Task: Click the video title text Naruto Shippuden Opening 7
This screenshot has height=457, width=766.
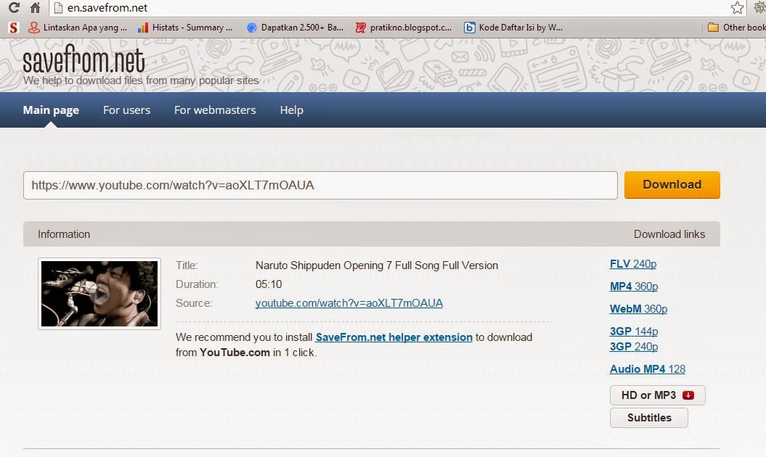Action: click(377, 265)
